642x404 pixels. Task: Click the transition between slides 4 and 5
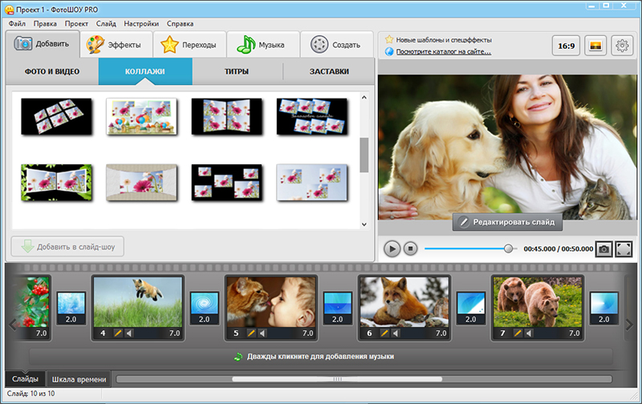pos(205,308)
